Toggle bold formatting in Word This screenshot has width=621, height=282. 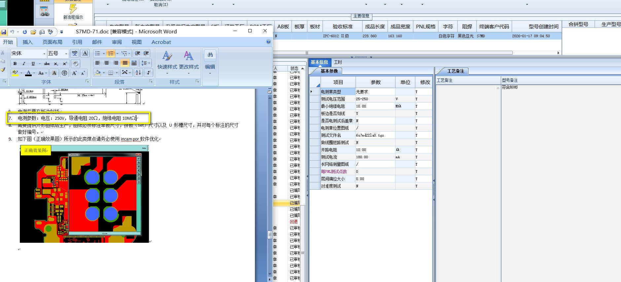click(x=15, y=64)
